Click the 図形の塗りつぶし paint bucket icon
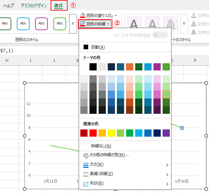The height and width of the screenshot is (195, 209). point(83,15)
